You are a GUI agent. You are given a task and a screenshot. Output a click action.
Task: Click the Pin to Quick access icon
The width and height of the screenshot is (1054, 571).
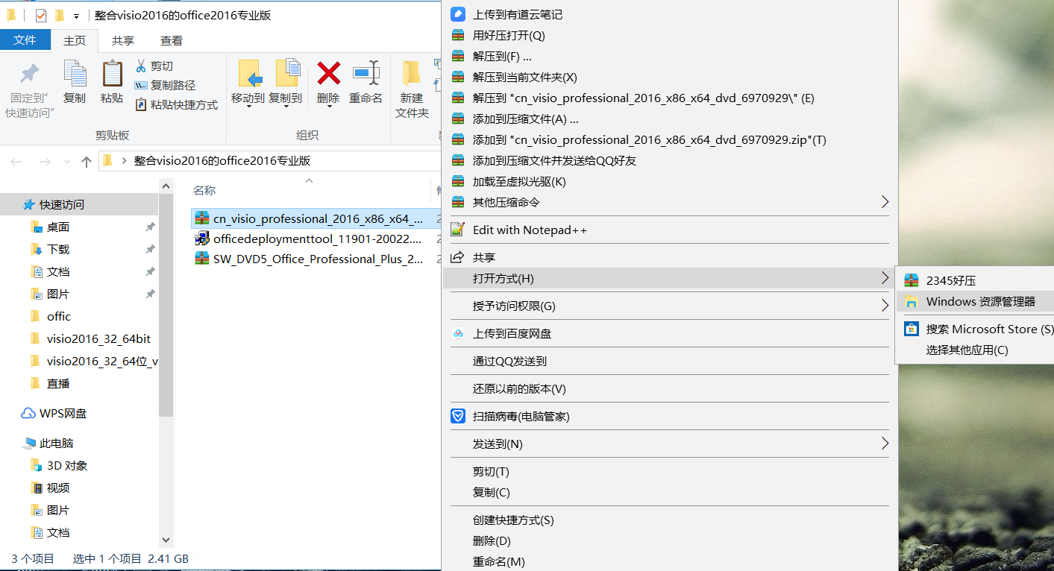(29, 75)
